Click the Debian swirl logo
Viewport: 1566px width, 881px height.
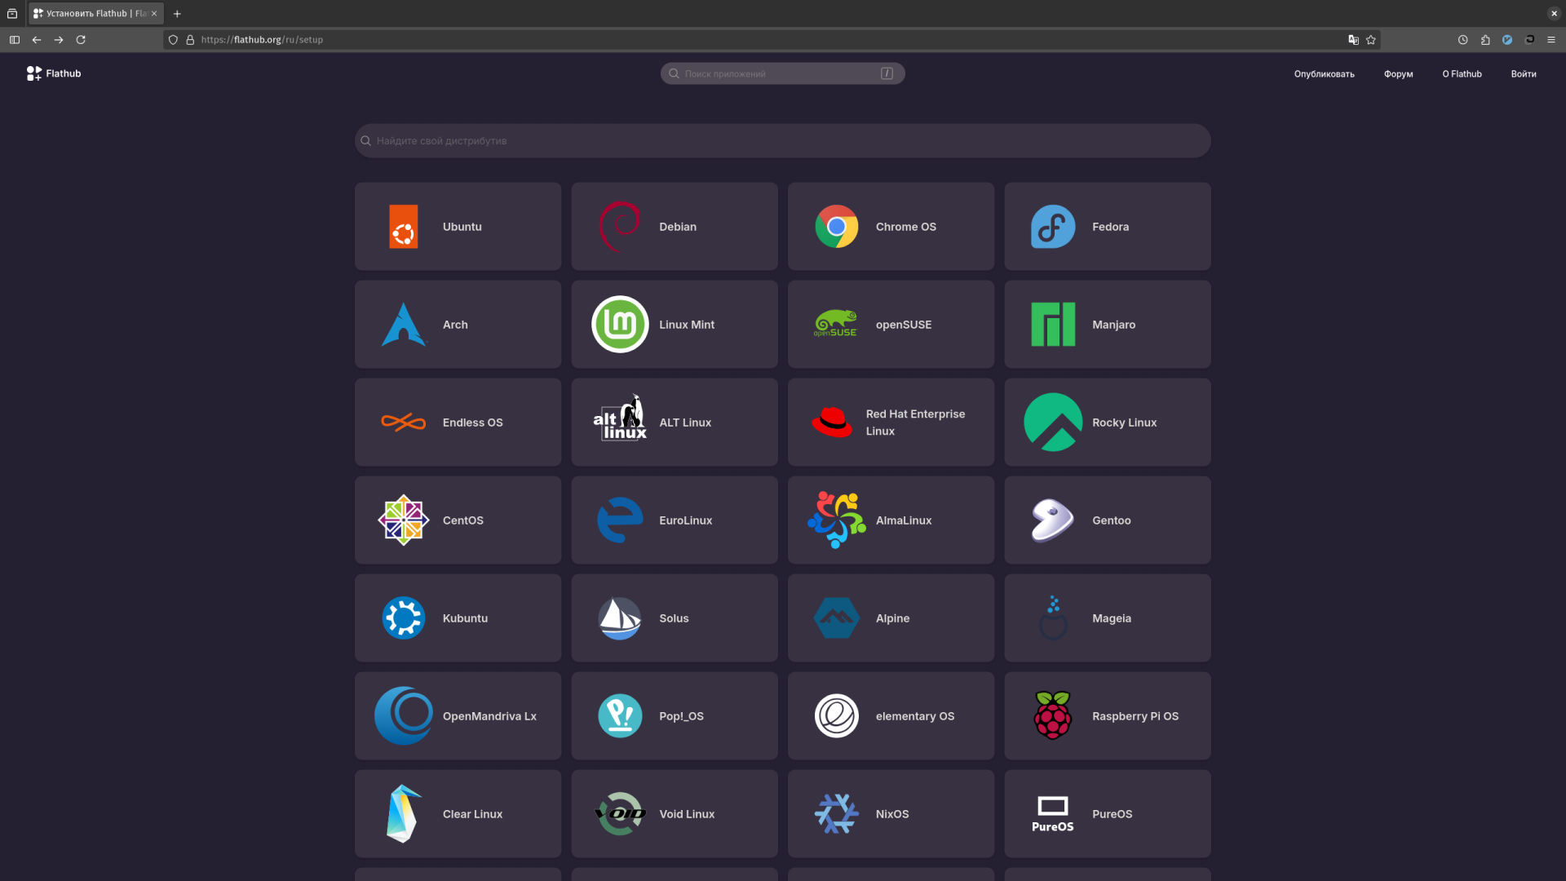pos(620,227)
